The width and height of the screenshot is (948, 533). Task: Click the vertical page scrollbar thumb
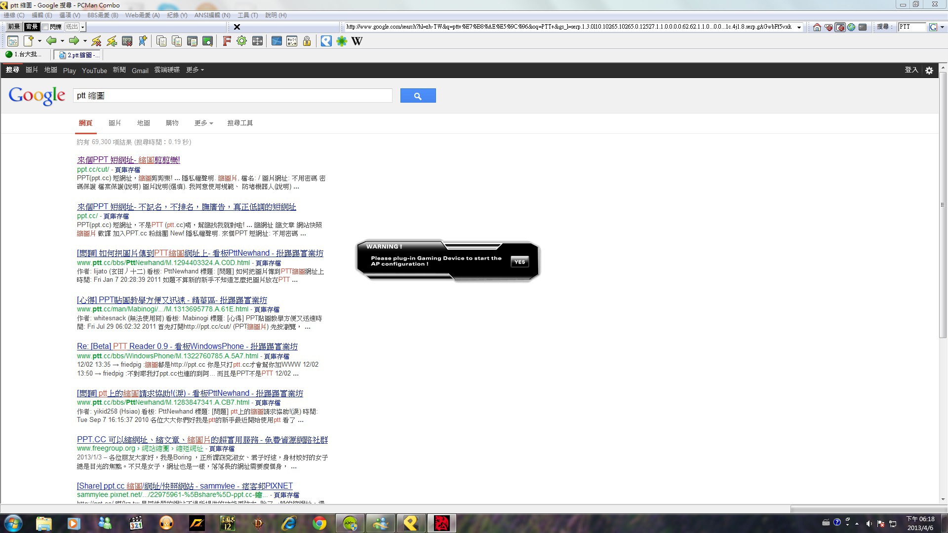943,205
